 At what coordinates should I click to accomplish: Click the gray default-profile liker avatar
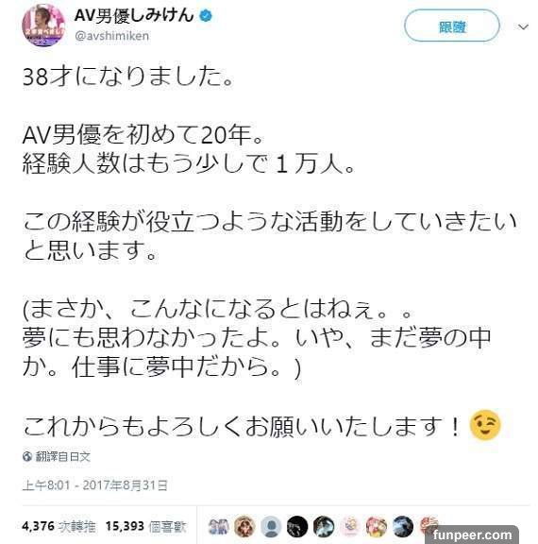[x=271, y=526]
